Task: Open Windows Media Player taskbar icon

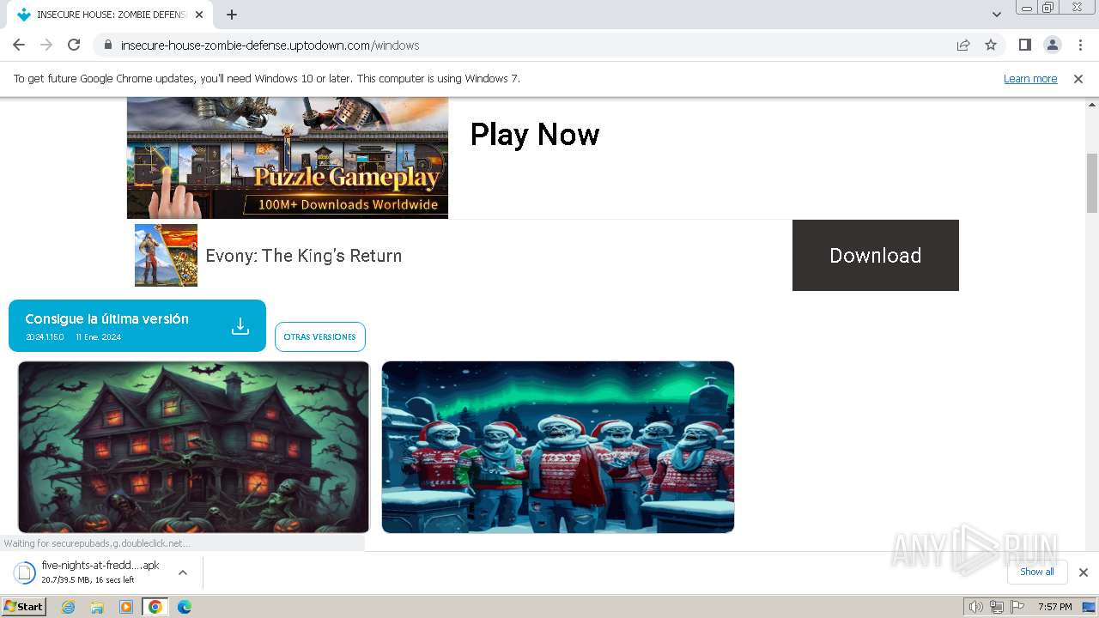Action: (x=126, y=607)
